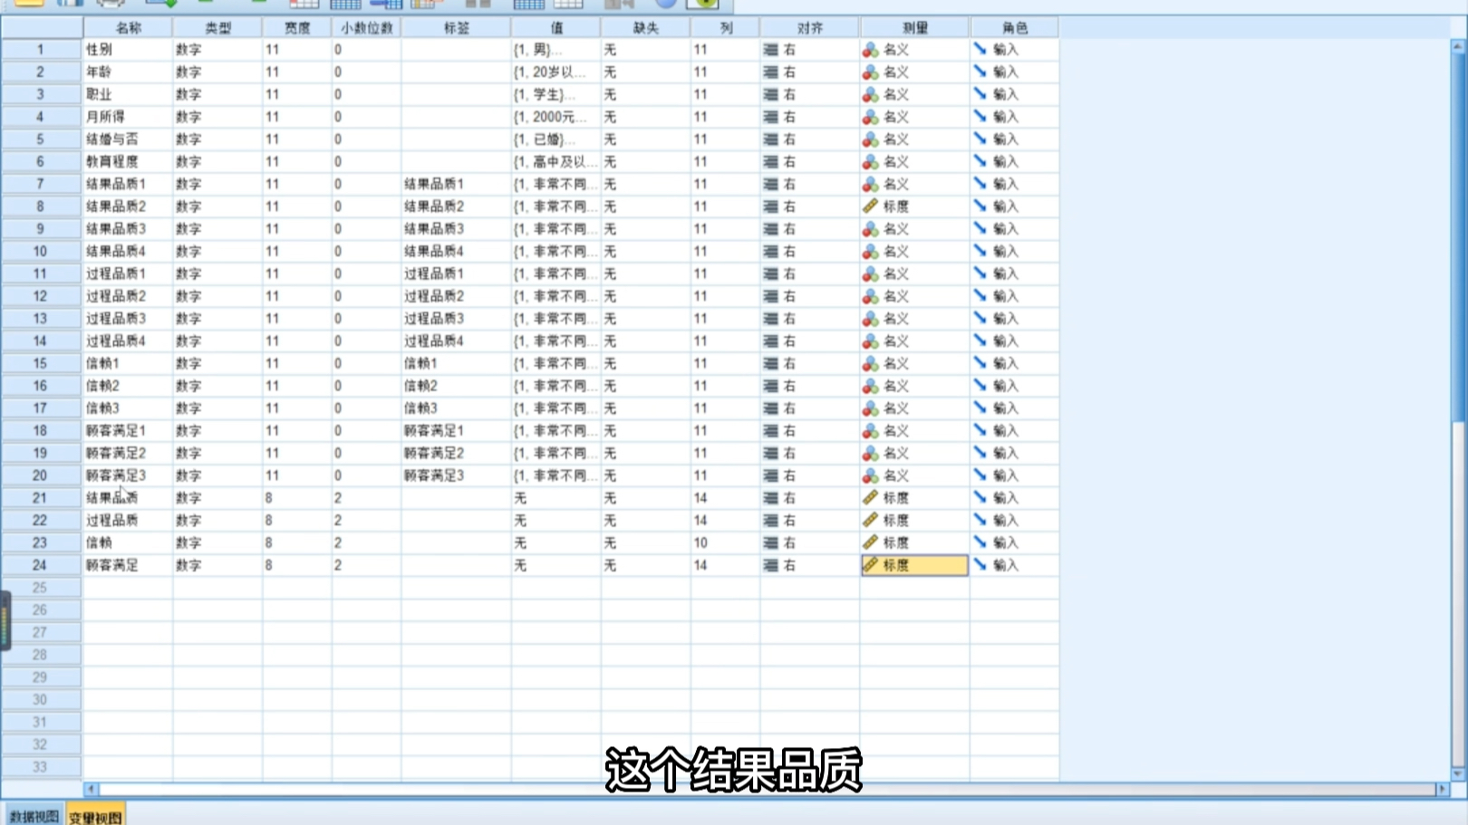Image resolution: width=1468 pixels, height=825 pixels.
Task: Click the scale ruler icon in row 21
Action: 870,498
